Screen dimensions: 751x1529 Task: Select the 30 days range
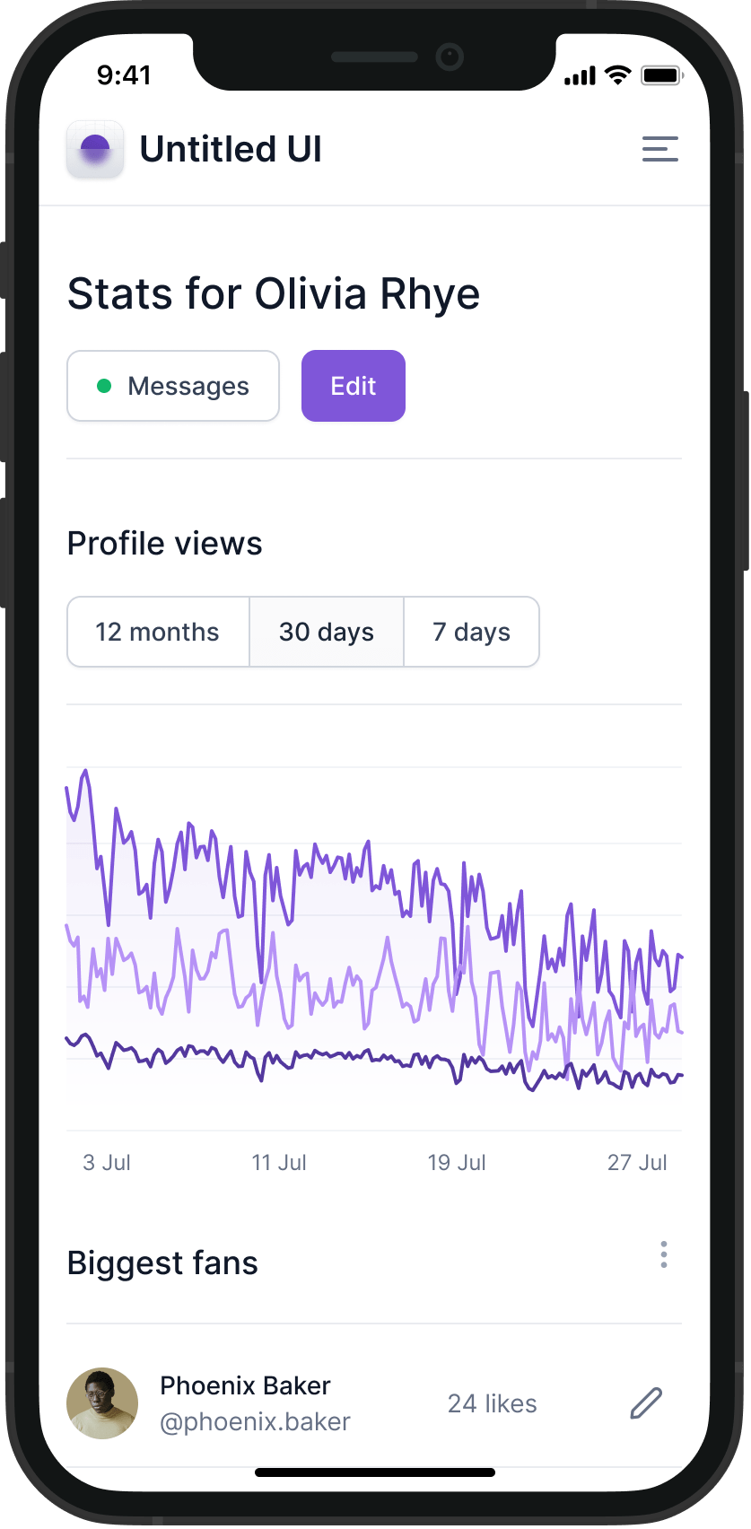tap(327, 632)
